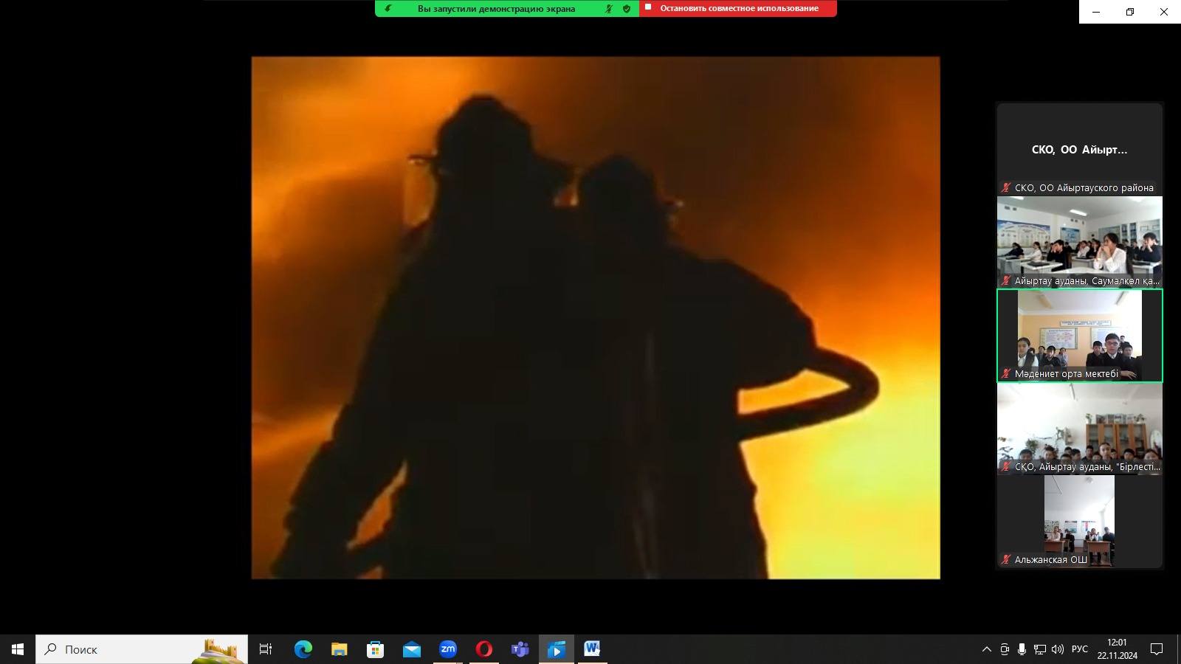Open Microsoft Edge from the taskbar
The image size is (1181, 664).
pyautogui.click(x=303, y=649)
